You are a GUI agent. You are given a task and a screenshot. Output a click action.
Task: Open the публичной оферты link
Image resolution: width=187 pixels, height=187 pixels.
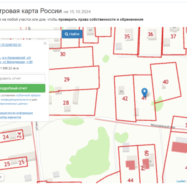pos(28,95)
